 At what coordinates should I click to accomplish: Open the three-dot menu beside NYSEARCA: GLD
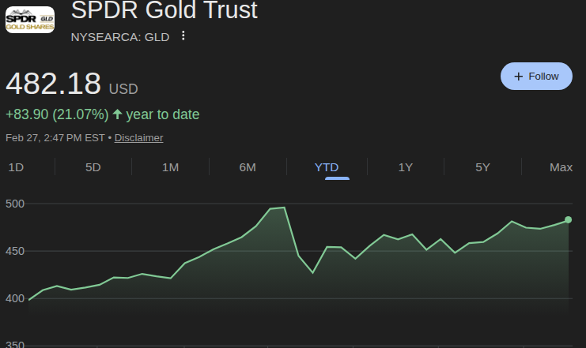click(x=183, y=36)
